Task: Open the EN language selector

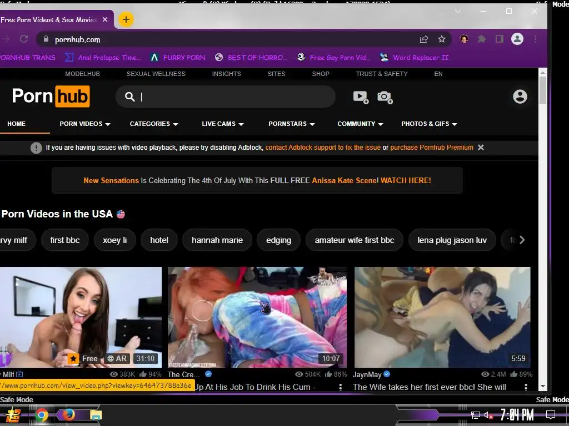Action: [x=438, y=74]
